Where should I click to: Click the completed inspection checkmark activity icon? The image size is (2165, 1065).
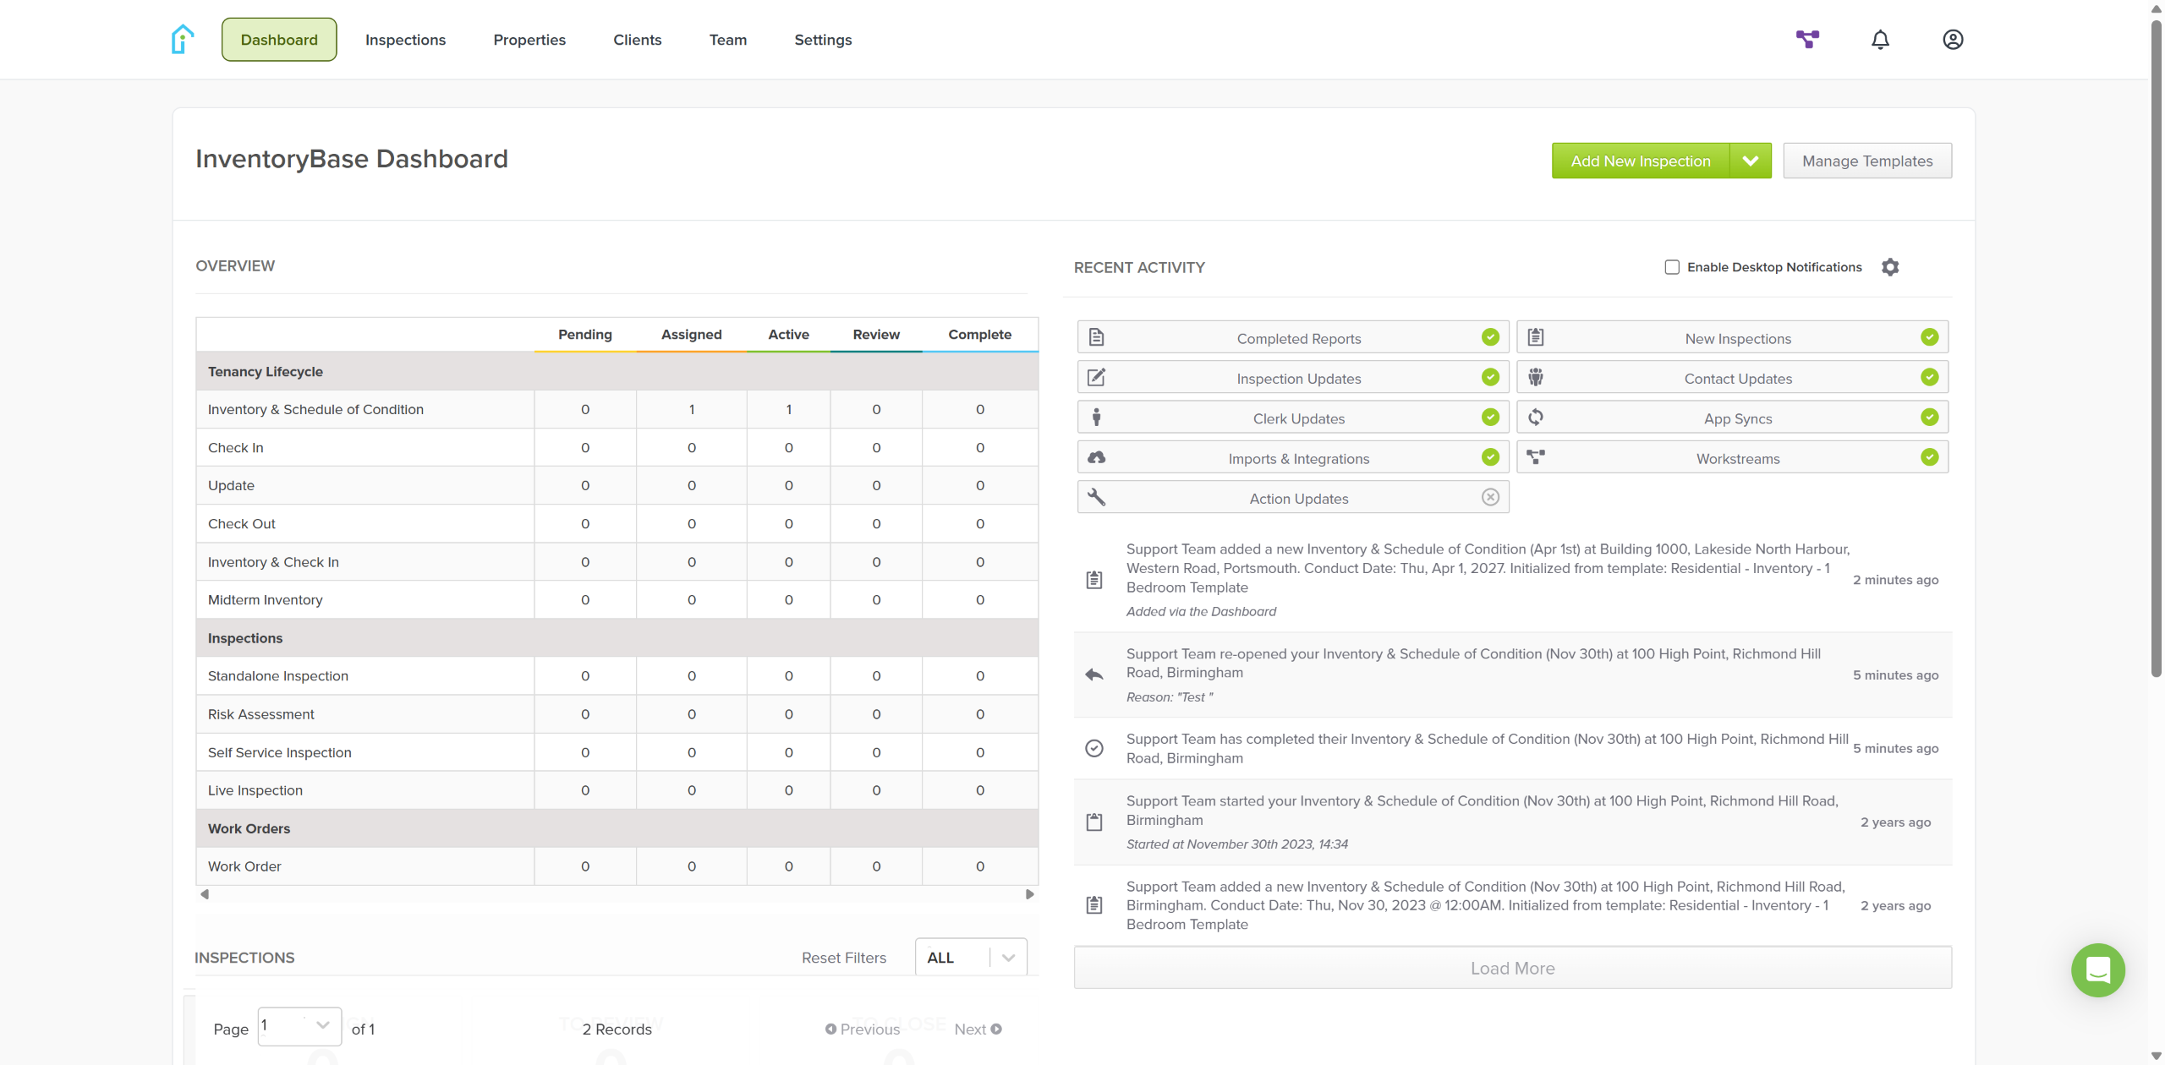tap(1094, 748)
